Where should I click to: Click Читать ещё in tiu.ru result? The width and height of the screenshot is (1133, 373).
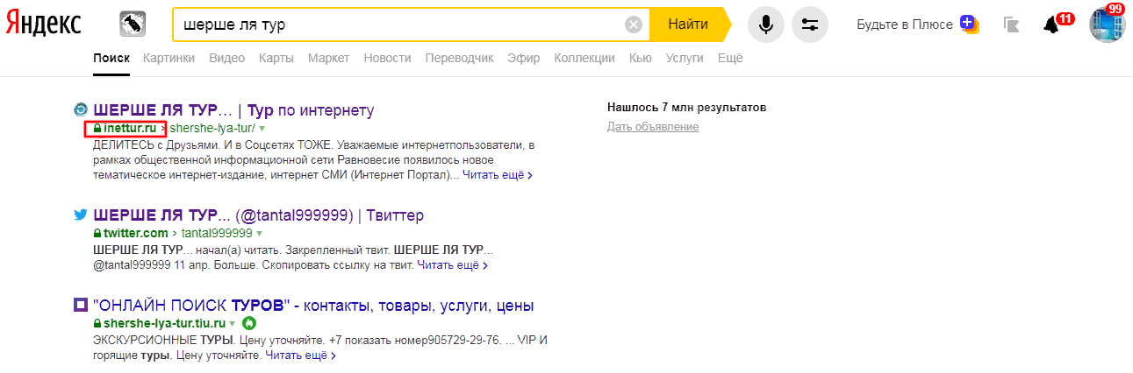click(x=300, y=355)
